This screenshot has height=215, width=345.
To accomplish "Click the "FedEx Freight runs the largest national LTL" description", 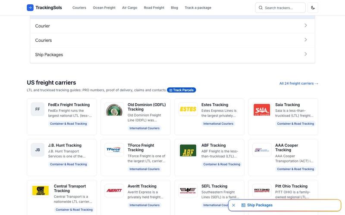I will 70,113.
